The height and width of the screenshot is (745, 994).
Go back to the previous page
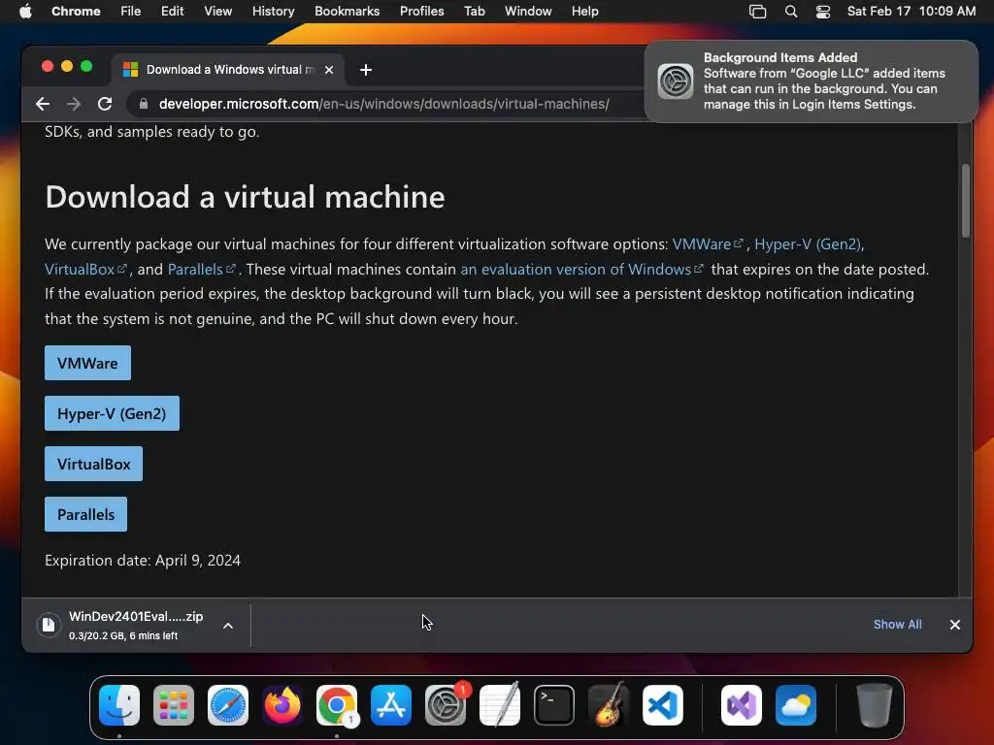43,104
